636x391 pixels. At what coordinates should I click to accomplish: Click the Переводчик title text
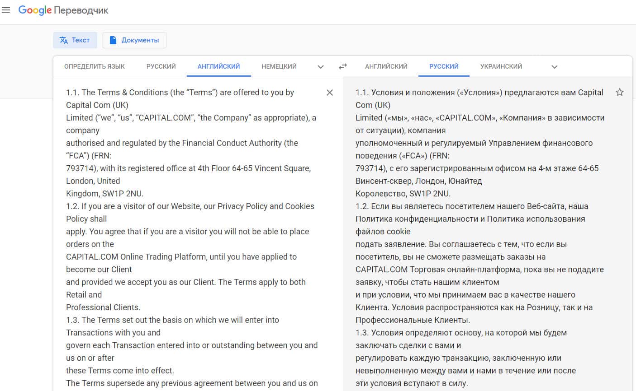tap(81, 10)
